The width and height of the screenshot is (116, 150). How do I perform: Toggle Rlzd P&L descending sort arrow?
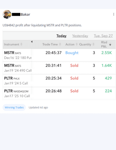[x=110, y=44]
